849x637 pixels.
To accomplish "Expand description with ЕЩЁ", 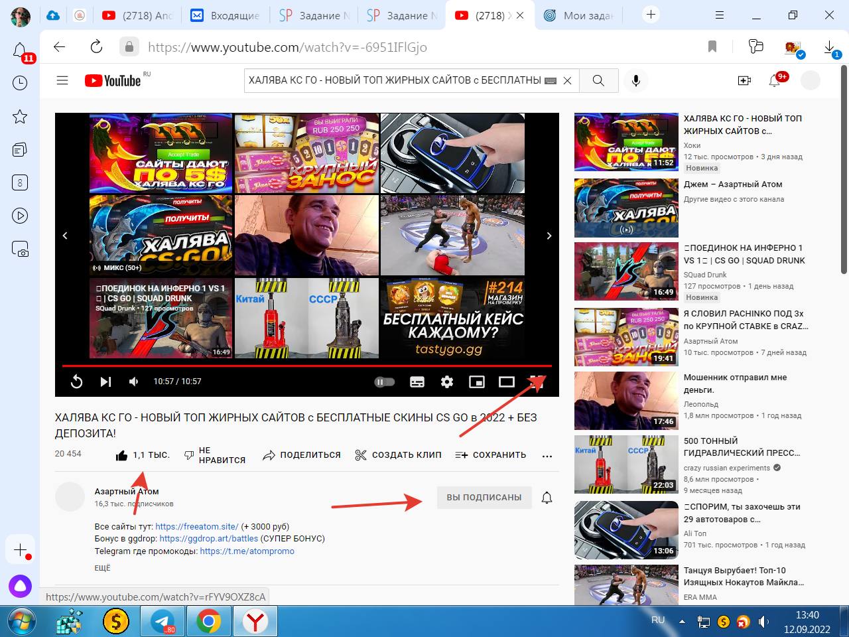I will [x=103, y=568].
